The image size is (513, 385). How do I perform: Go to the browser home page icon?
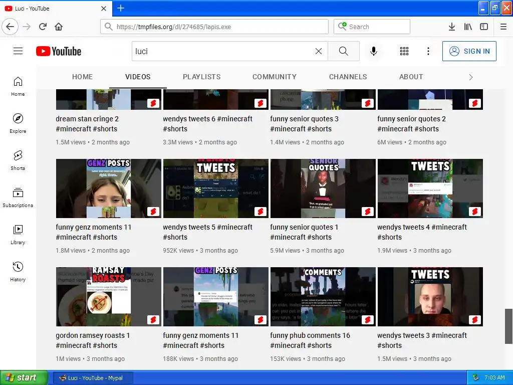59,27
